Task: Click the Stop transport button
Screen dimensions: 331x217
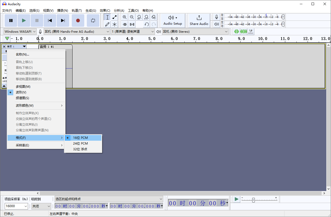Action: [37, 21]
